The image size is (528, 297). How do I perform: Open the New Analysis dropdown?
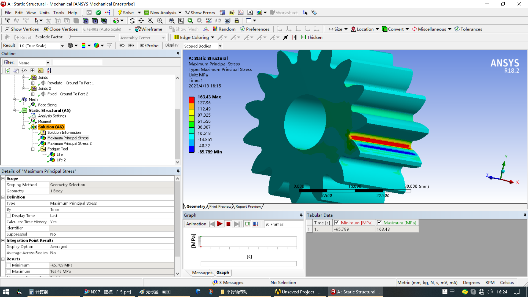pyautogui.click(x=180, y=13)
